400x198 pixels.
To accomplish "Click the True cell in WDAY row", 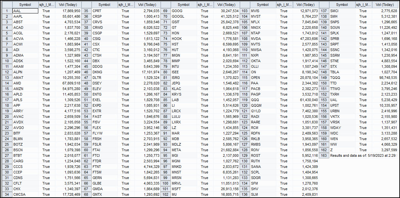I will coord(363,128).
